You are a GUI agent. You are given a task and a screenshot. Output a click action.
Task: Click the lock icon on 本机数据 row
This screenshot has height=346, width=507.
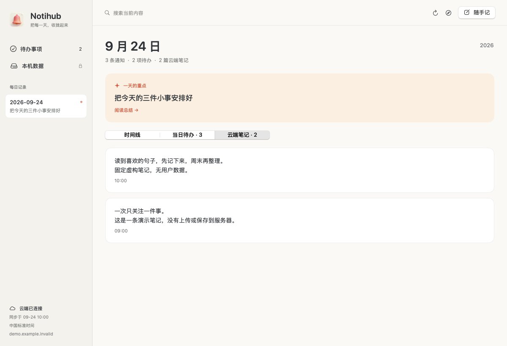pyautogui.click(x=80, y=66)
